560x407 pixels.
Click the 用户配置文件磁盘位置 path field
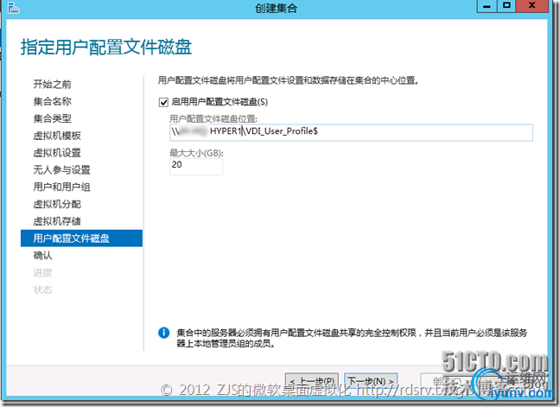351,132
